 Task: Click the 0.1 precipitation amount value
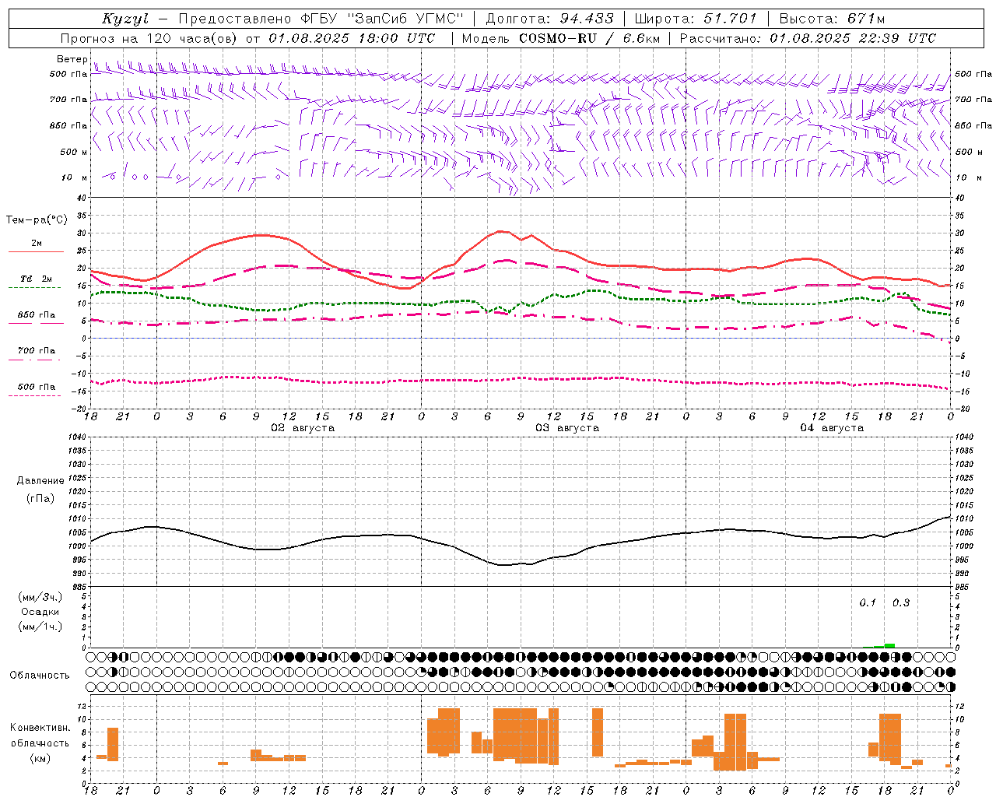pyautogui.click(x=868, y=603)
